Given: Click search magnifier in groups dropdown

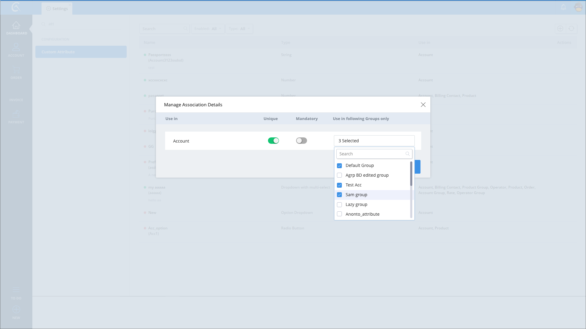Looking at the screenshot, I should 407,154.
